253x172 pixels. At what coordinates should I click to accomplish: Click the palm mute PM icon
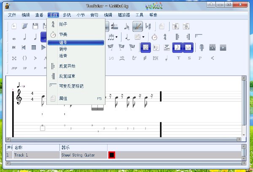(155, 58)
